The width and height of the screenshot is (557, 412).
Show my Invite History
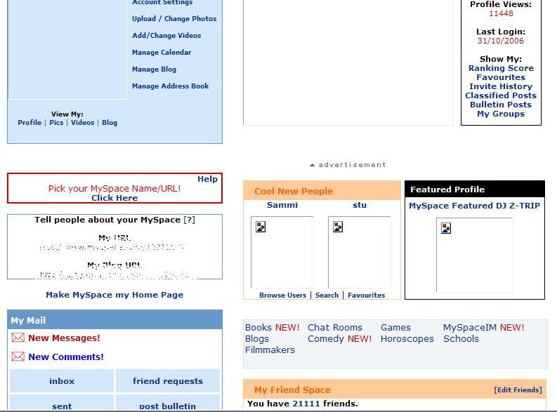(x=501, y=86)
